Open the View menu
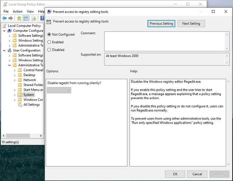 tap(30, 12)
